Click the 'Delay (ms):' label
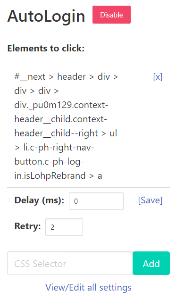The width and height of the screenshot is (176, 300). click(x=39, y=200)
